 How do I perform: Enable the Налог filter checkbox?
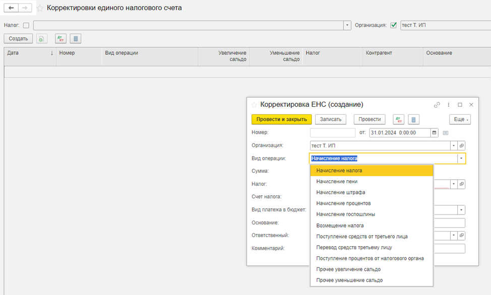26,25
